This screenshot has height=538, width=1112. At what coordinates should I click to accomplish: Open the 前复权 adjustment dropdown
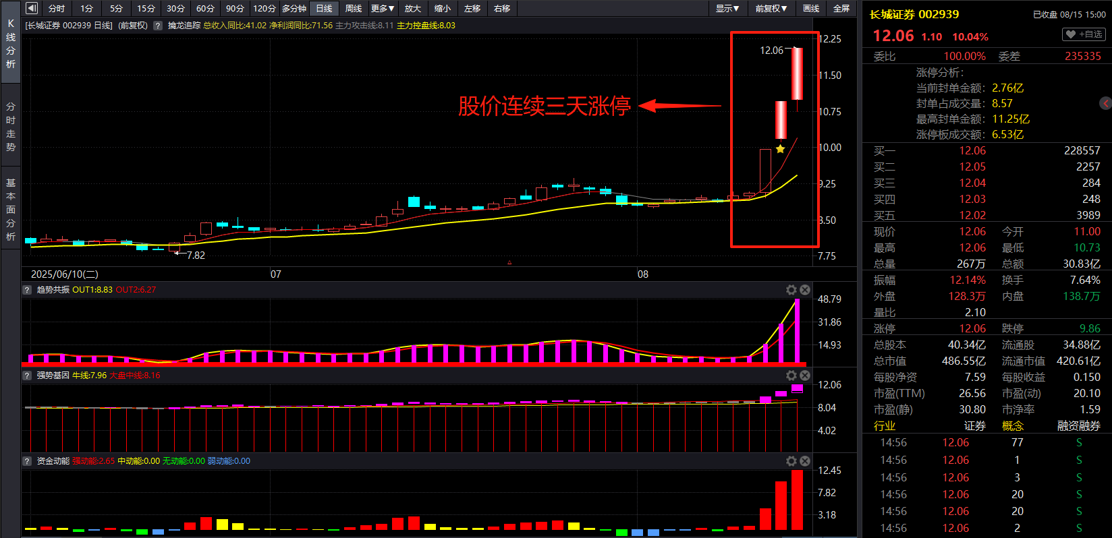[771, 8]
